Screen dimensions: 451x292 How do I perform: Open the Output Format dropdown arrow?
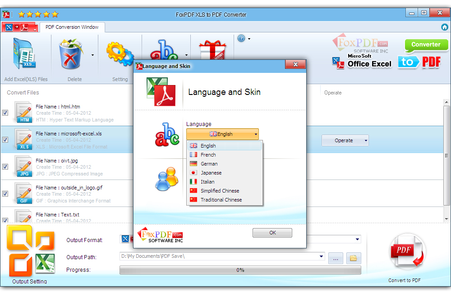coord(357,239)
